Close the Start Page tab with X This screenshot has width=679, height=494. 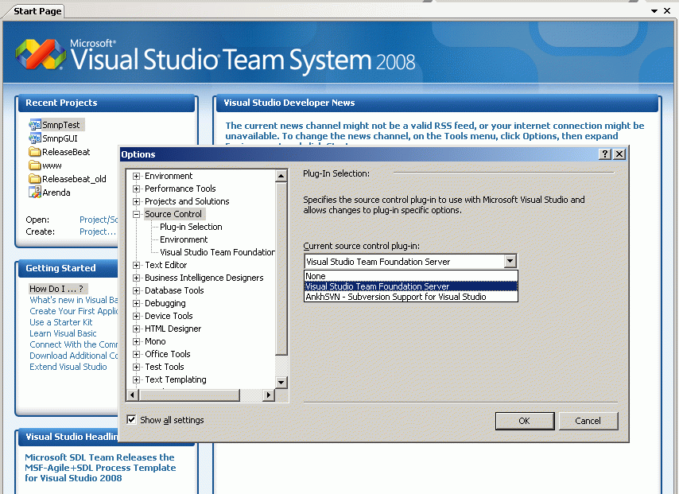coord(667,11)
